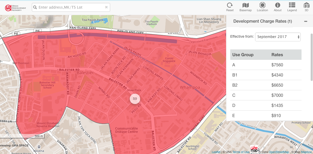Open the Terms of Use link
Viewport: 313px width, 154px height.
coord(241,152)
